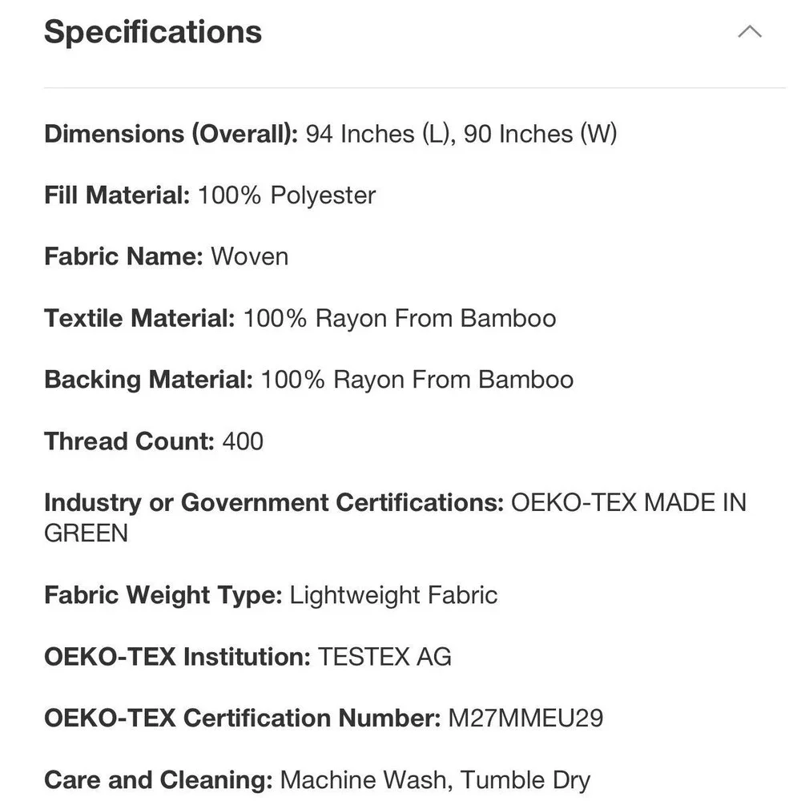Image resolution: width=801 pixels, height=801 pixels.
Task: Select the certification number M27MMEU29
Action: click(525, 718)
